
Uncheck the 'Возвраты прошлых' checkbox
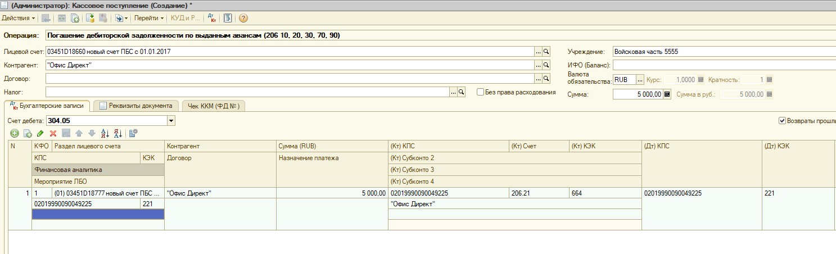(782, 120)
